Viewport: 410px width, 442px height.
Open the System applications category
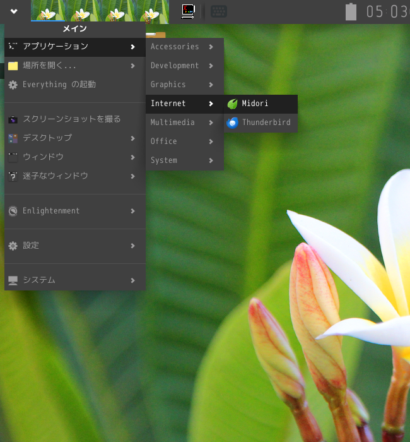tap(185, 160)
